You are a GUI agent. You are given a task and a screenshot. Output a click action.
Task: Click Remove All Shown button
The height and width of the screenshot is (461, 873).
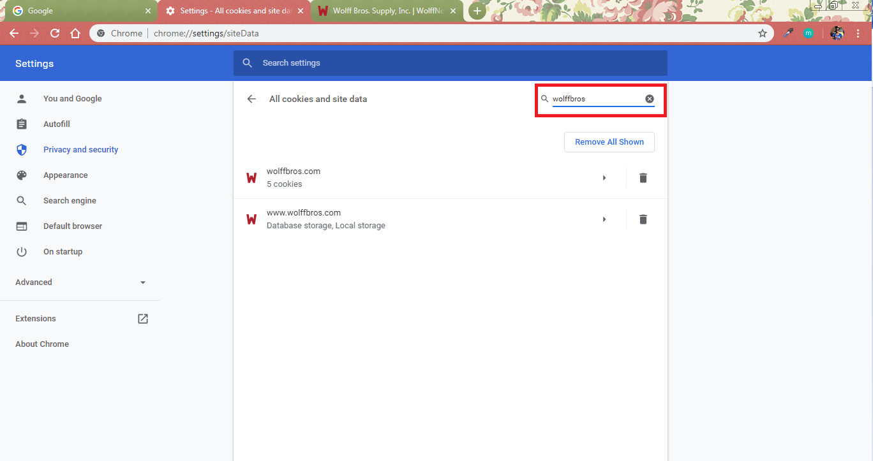coord(609,142)
